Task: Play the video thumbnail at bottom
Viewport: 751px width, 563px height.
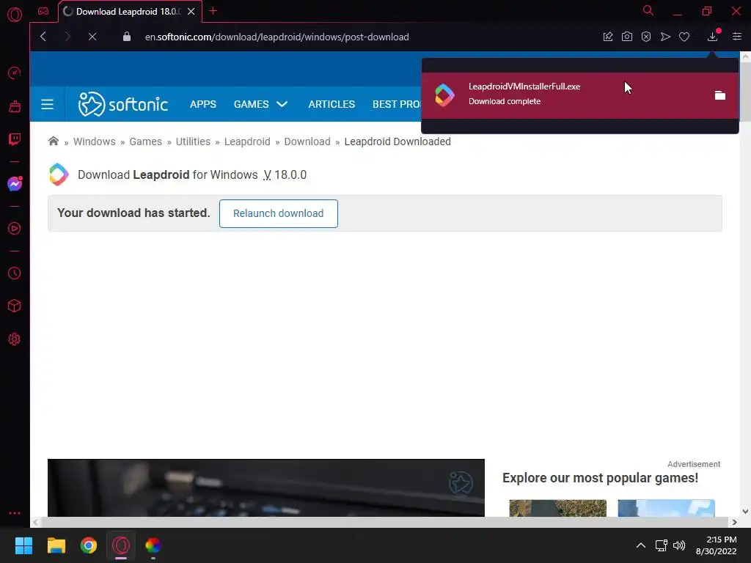Action: pos(265,487)
